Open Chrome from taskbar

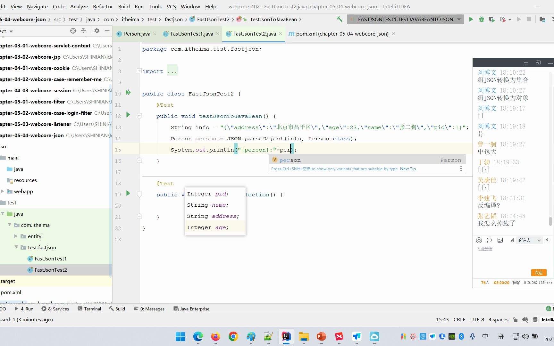pyautogui.click(x=233, y=336)
